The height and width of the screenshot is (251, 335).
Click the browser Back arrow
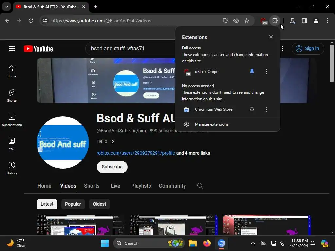pos(7,21)
